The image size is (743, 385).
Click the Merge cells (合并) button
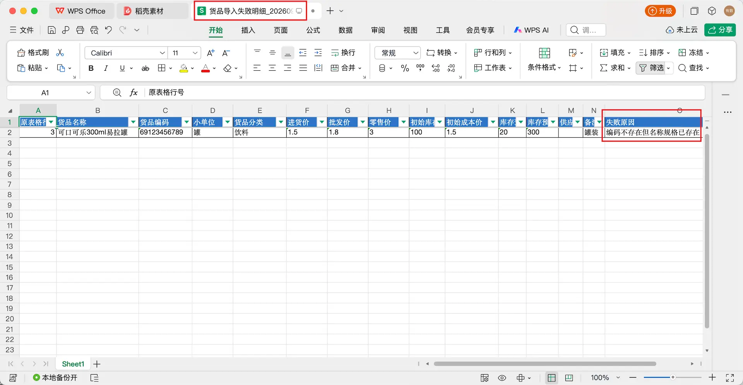tap(343, 68)
